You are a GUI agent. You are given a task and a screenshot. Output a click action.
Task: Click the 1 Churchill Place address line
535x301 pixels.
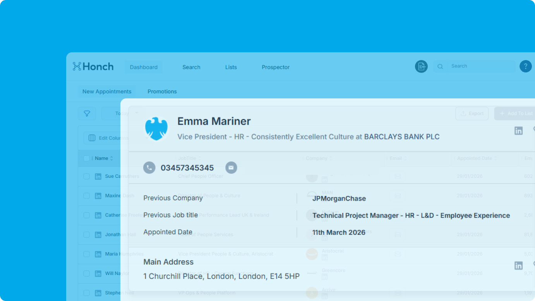pyautogui.click(x=221, y=276)
